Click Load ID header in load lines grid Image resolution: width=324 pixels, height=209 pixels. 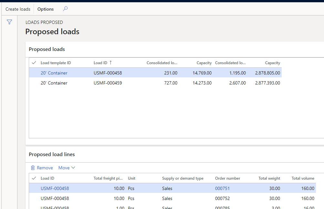coord(47,178)
